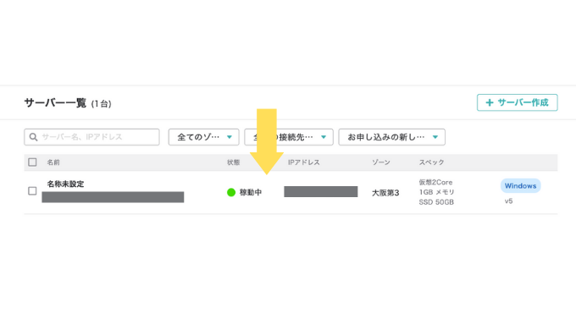Sort by the 状態 column header

point(233,162)
